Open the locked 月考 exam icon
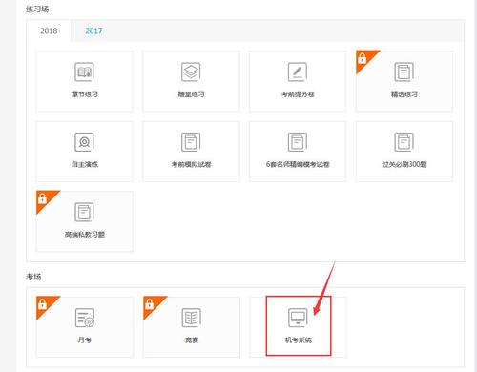 85,318
